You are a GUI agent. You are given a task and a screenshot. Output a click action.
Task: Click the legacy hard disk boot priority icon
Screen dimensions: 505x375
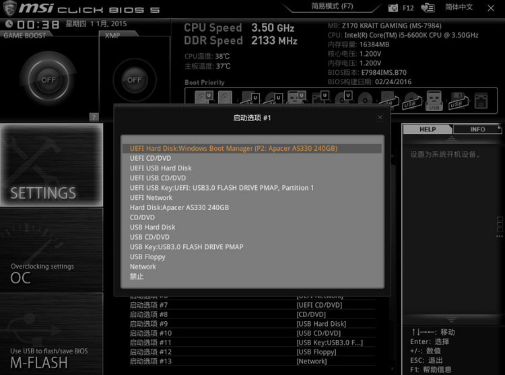click(x=225, y=97)
